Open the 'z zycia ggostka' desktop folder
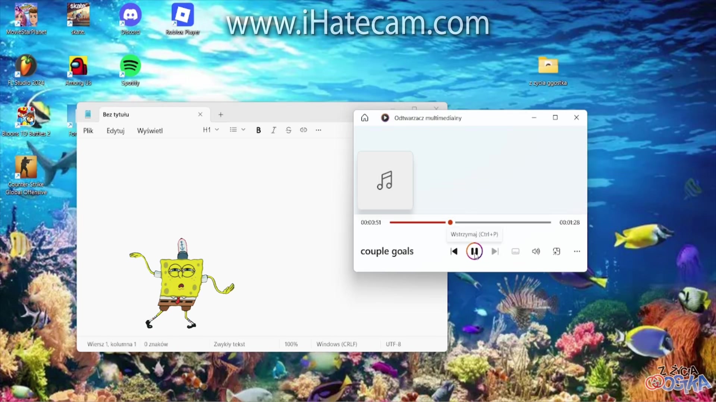 click(548, 71)
